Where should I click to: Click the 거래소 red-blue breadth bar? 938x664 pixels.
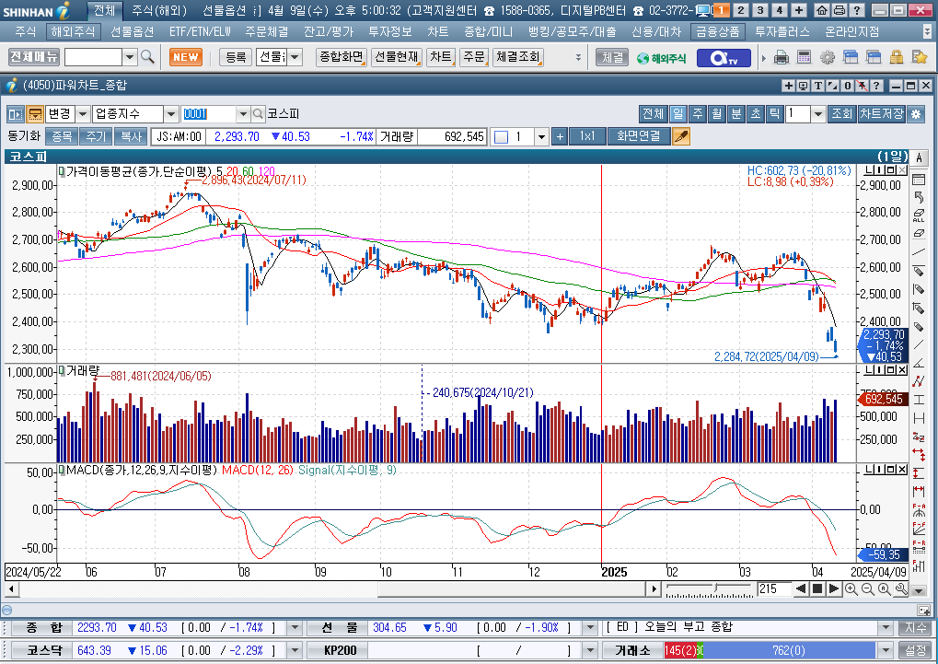(x=770, y=650)
